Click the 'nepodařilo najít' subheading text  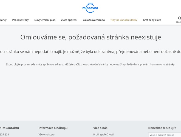[x=90, y=52]
